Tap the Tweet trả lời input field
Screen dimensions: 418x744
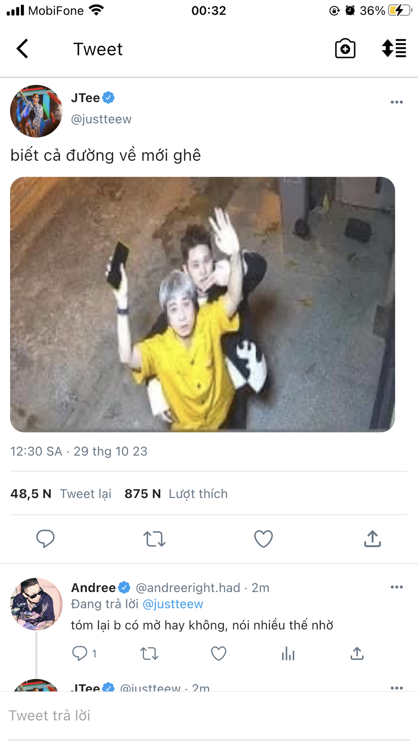click(209, 715)
